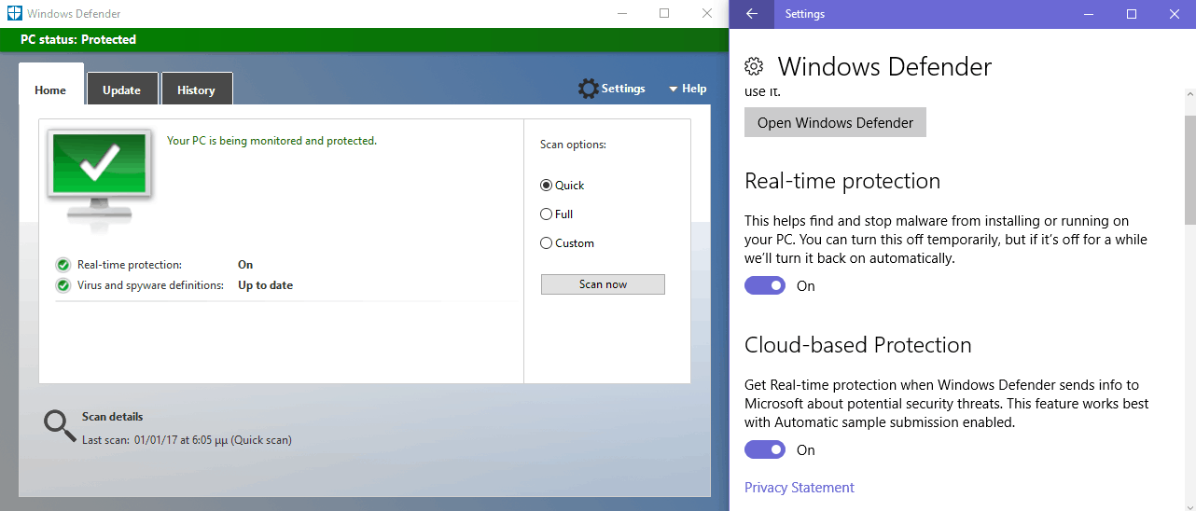1196x511 pixels.
Task: Click the PC status: Protected green bar
Action: [x=364, y=40]
